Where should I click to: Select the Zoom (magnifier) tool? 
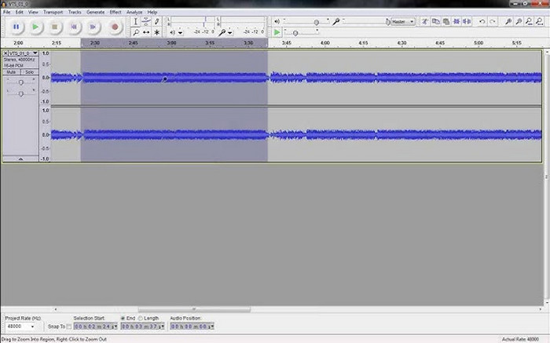tap(135, 32)
